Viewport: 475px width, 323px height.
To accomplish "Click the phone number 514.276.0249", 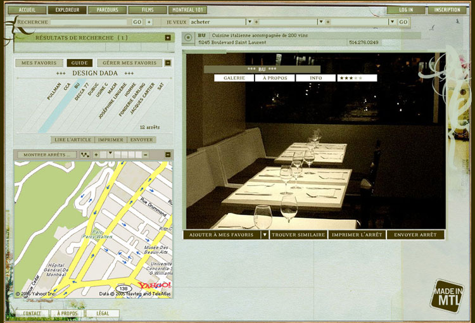I will coord(364,42).
